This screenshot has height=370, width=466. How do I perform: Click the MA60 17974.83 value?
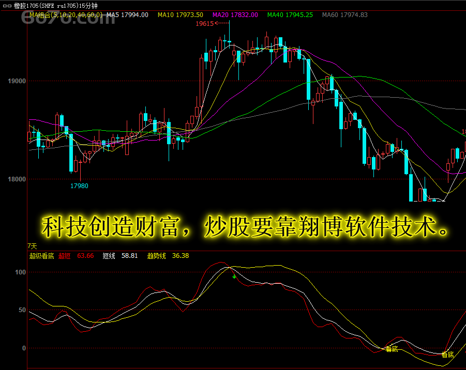pos(345,15)
